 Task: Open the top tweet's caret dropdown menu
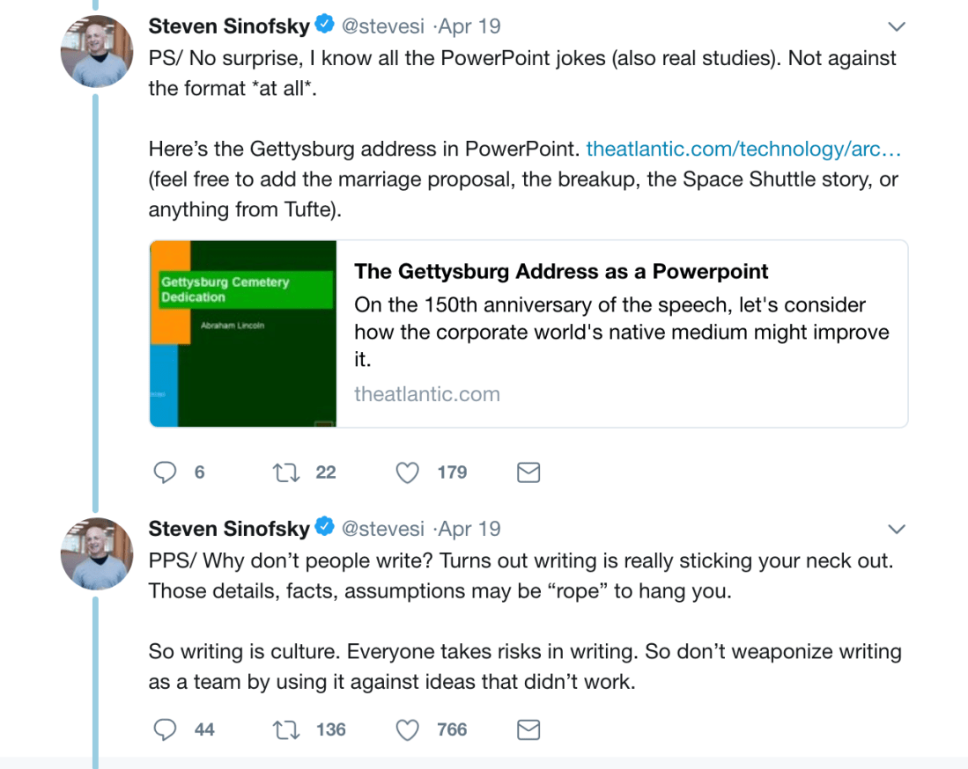(897, 26)
